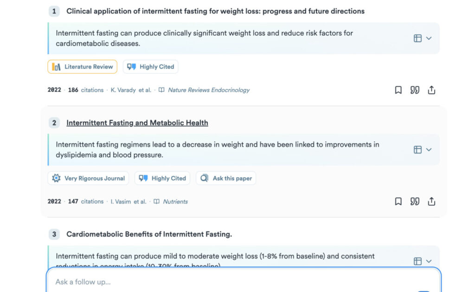Screen dimensions: 475x292
Task: Open study snapshot table icon for result 2
Action: click(x=417, y=150)
